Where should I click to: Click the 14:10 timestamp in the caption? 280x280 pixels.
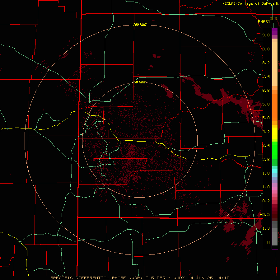(x=222, y=278)
